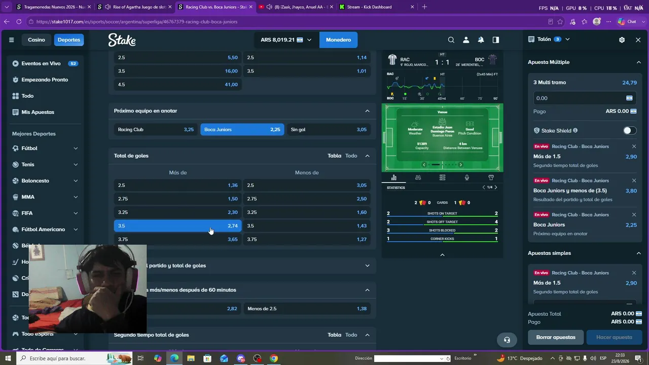
Task: Go to next statistics page arrow
Action: tap(496, 187)
